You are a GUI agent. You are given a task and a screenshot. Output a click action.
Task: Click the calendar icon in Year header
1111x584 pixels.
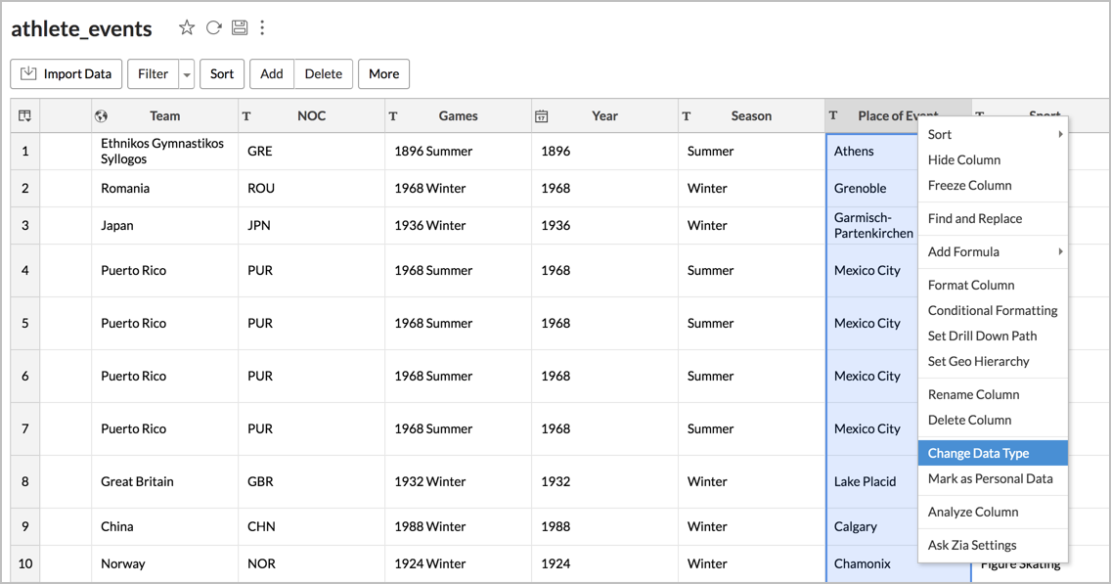point(541,115)
